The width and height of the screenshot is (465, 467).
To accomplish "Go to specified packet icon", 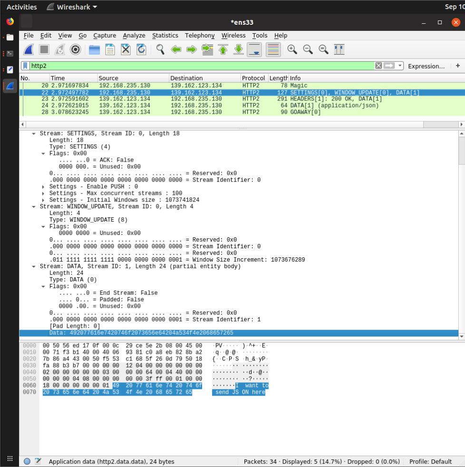I will pos(207,49).
